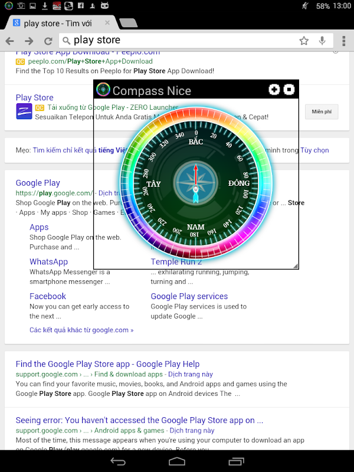Tap the Android home navigation button
The height and width of the screenshot is (472, 354).
[176, 461]
